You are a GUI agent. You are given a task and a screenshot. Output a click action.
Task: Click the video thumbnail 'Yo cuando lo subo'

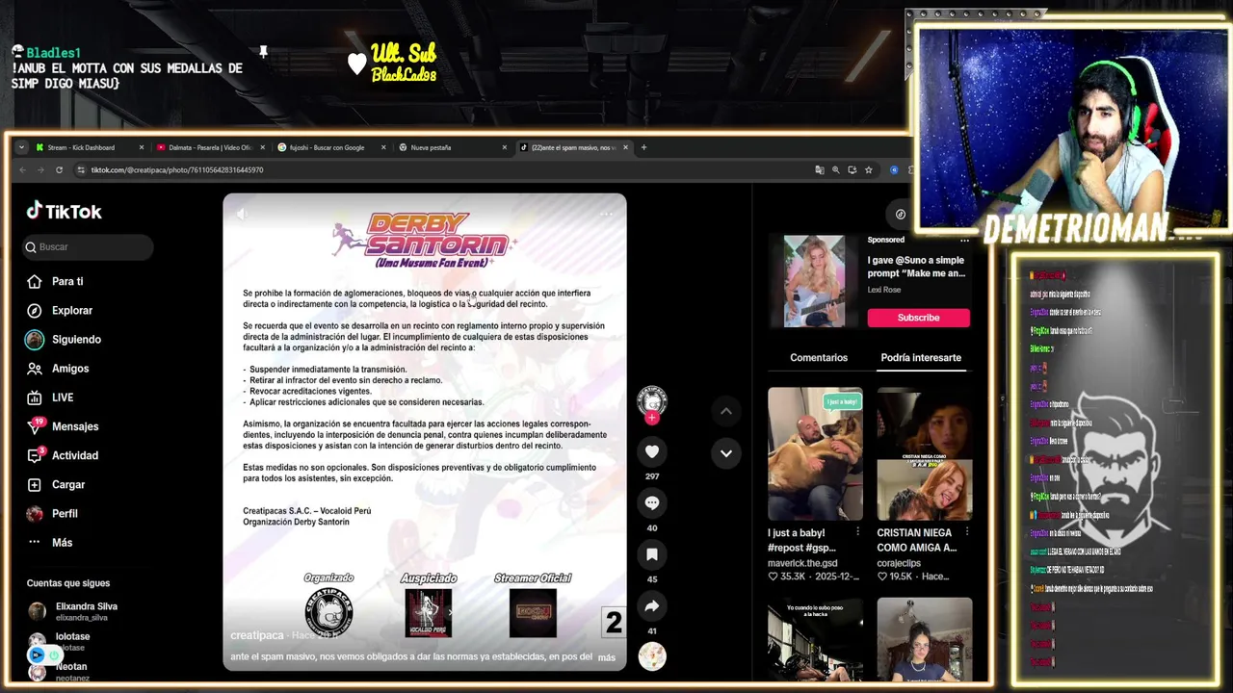click(815, 639)
